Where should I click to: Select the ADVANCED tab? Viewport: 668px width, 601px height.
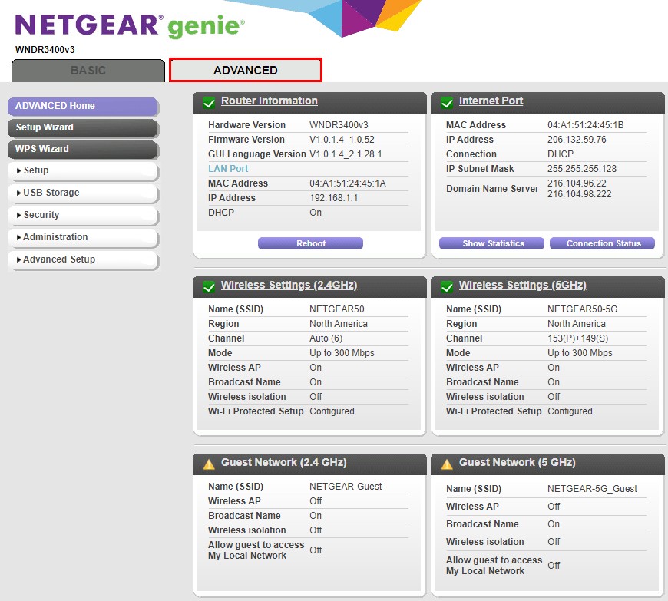246,71
